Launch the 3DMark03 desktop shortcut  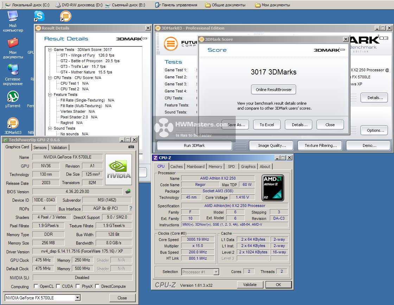pyautogui.click(x=13, y=126)
